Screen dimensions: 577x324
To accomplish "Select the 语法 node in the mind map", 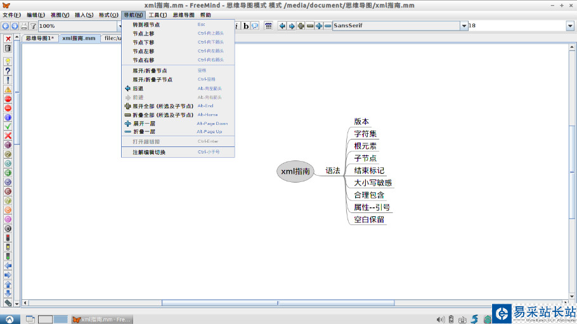I will point(333,171).
